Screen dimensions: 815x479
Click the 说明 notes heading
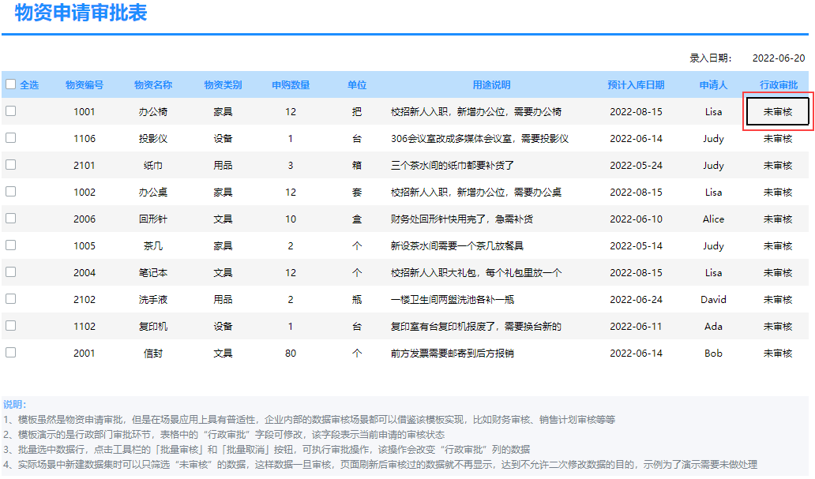click(x=14, y=404)
